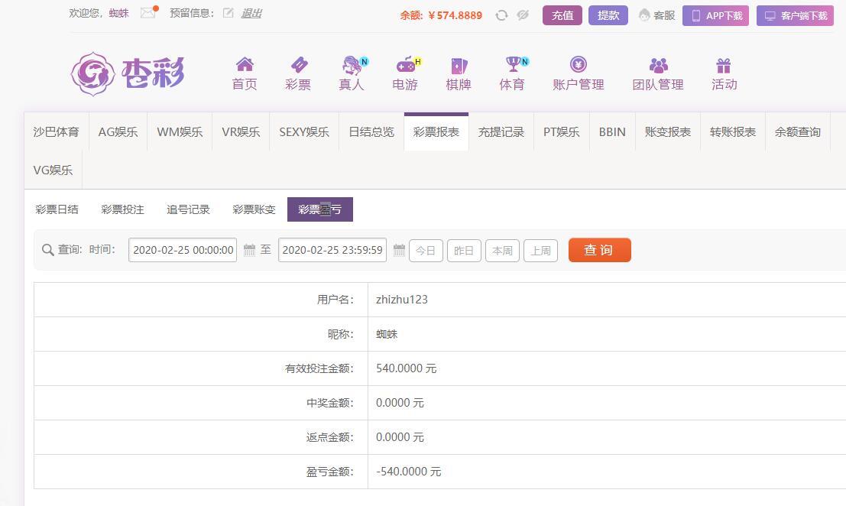Switch to 日结总览 tab
846x506 pixels.
[x=371, y=131]
